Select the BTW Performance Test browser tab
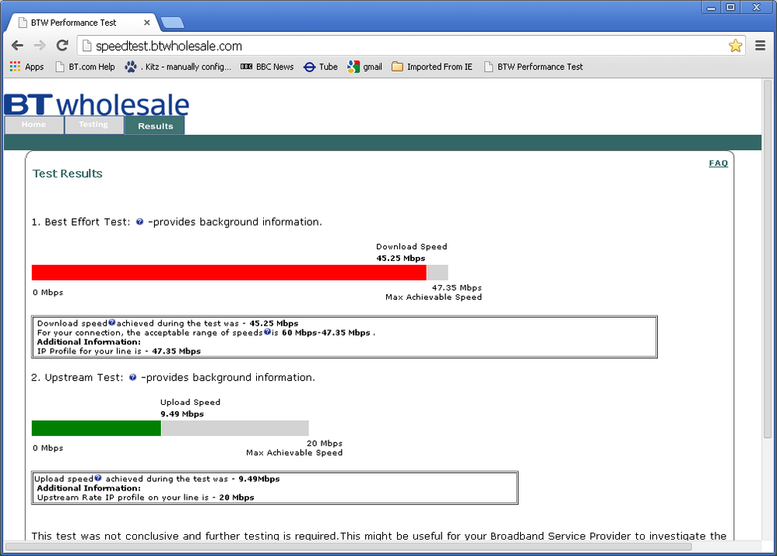777x556 pixels. tap(82, 23)
